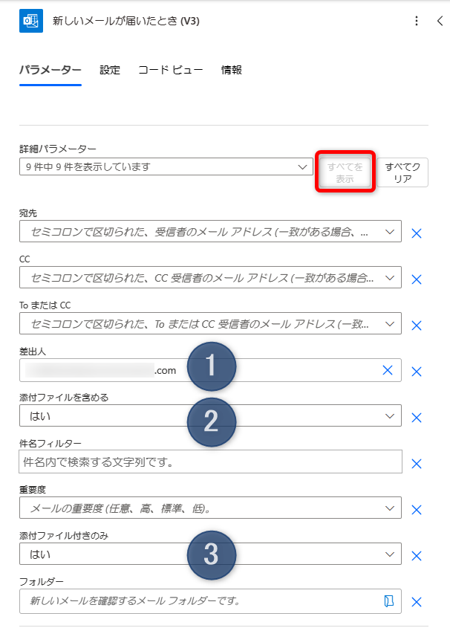Open the 添付ファイルを含める dropdown

pos(210,415)
